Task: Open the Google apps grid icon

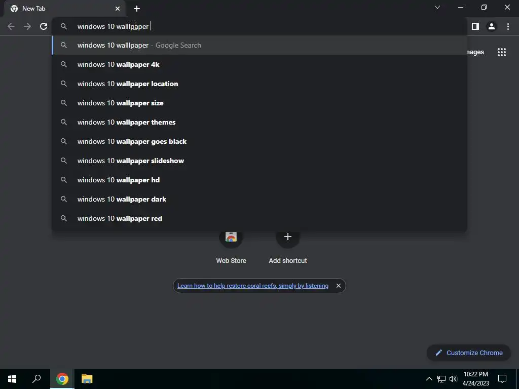Action: pyautogui.click(x=502, y=52)
